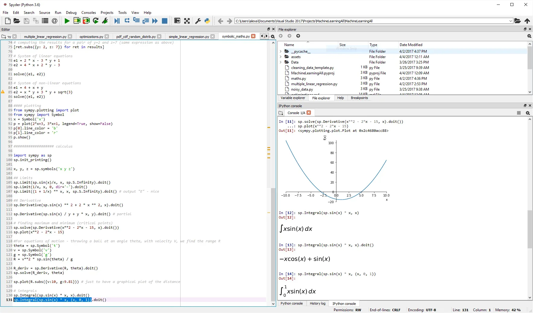The height and width of the screenshot is (313, 533).
Task: Stop the current console command
Action: point(519,113)
